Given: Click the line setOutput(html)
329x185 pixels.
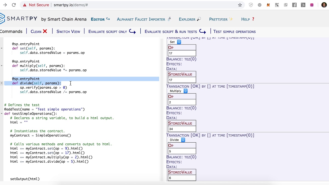Looking at the screenshot, I should point(25,179).
